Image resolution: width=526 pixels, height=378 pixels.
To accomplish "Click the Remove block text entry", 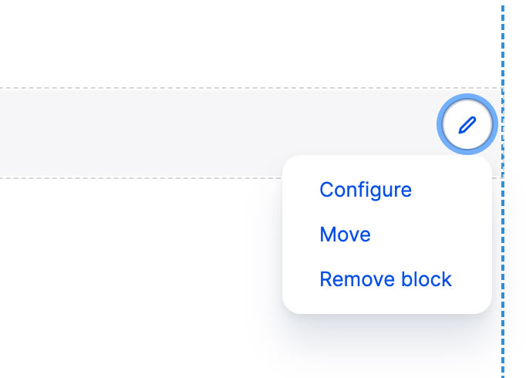I will click(386, 279).
